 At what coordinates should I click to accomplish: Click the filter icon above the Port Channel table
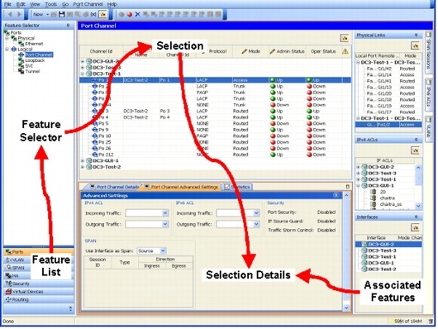pyautogui.click(x=345, y=38)
